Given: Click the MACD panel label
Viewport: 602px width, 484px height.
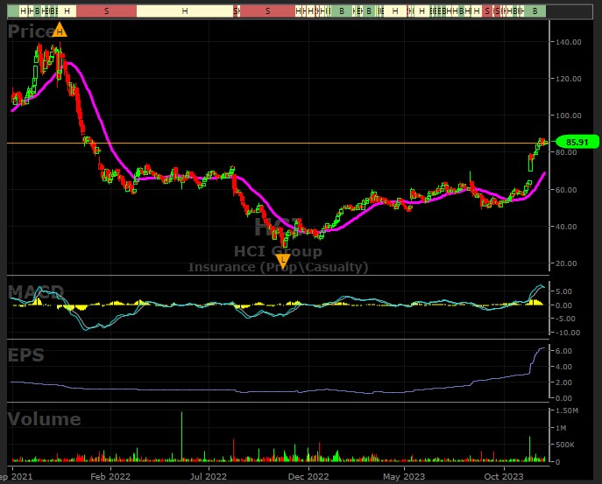Looking at the screenshot, I should (35, 291).
